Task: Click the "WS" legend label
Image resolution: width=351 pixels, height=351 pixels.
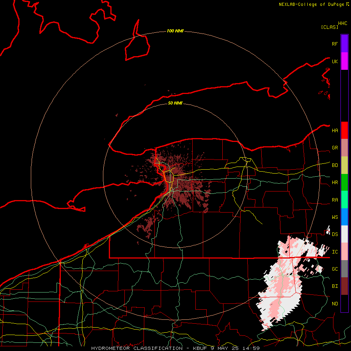Action: pyautogui.click(x=335, y=217)
